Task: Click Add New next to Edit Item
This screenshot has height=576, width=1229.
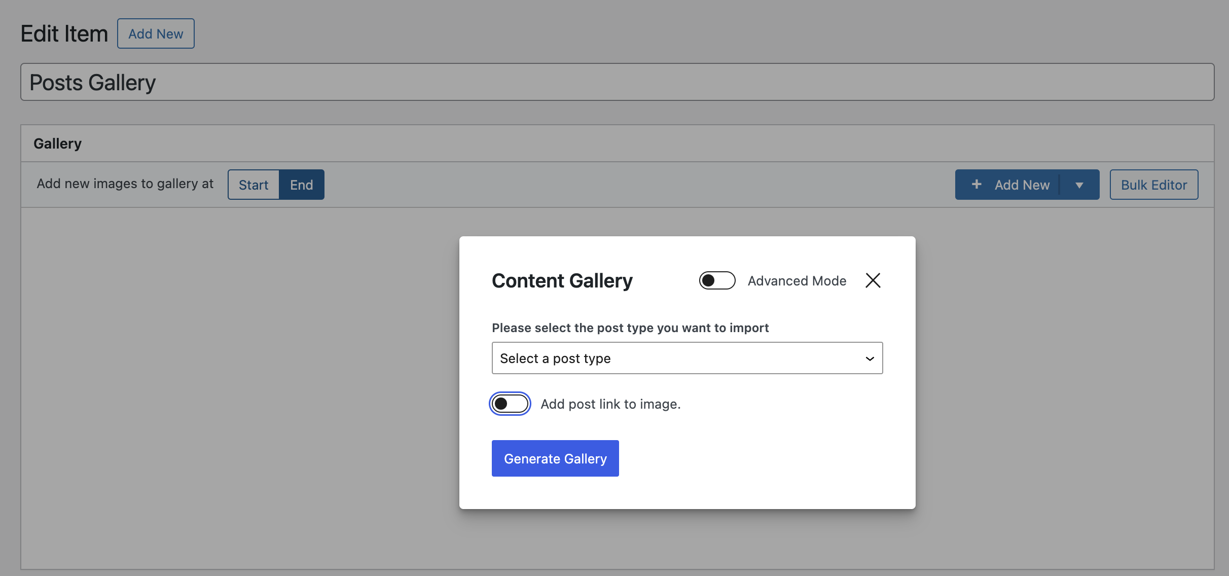Action: (156, 34)
